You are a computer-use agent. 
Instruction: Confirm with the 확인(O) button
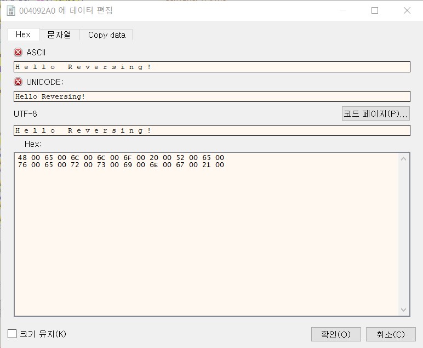(x=336, y=334)
